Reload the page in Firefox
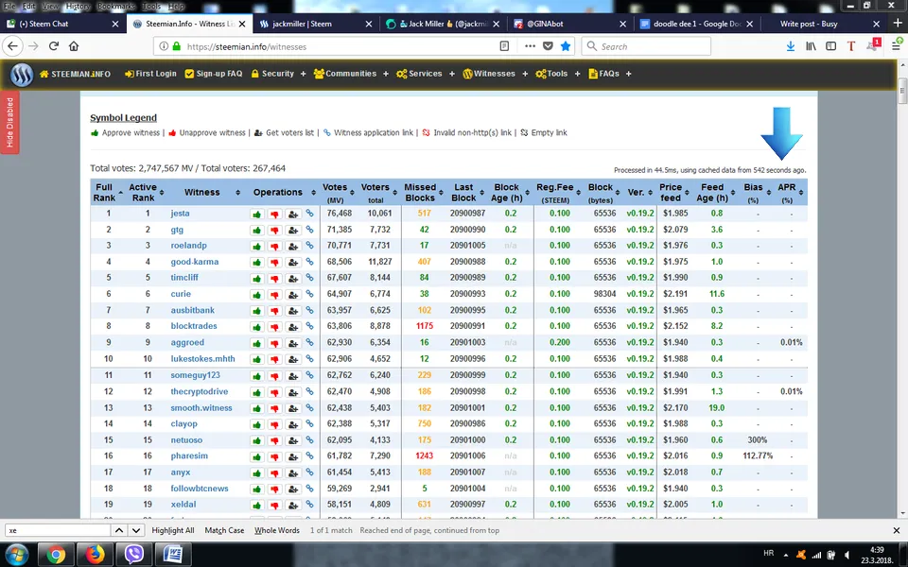This screenshot has height=567, width=908. [x=53, y=45]
